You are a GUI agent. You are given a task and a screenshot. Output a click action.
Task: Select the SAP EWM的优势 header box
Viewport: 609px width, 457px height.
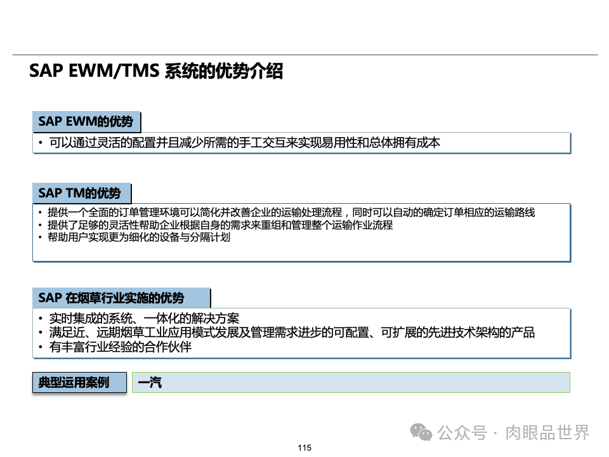pyautogui.click(x=86, y=122)
